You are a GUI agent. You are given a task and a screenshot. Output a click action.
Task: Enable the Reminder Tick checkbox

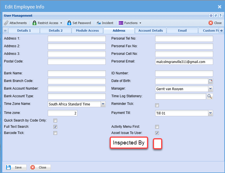(157, 105)
